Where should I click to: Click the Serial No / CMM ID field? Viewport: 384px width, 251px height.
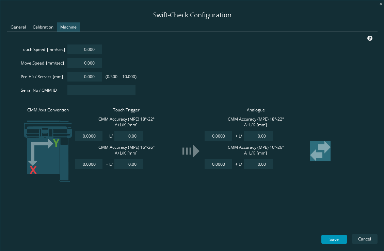pos(101,90)
